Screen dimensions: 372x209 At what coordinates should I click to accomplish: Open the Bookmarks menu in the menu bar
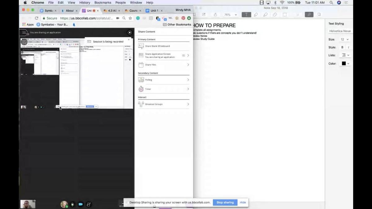pyautogui.click(x=103, y=2)
